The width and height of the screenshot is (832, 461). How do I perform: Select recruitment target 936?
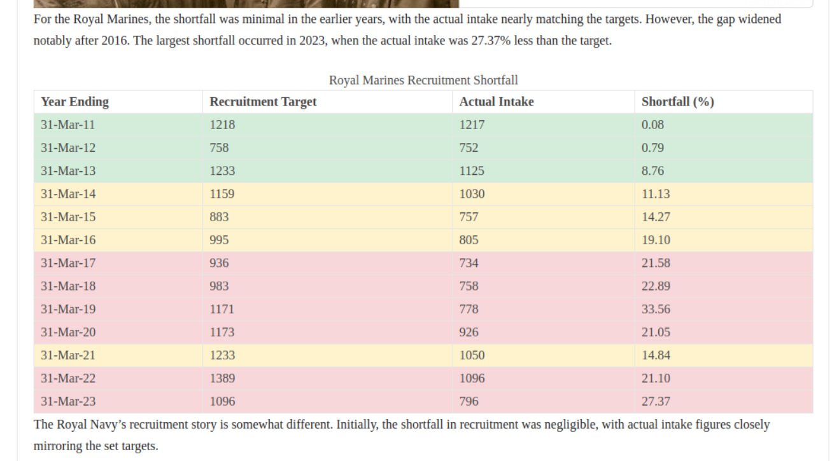click(x=328, y=263)
